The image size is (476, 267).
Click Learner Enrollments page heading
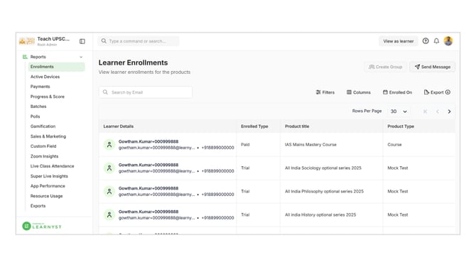(x=133, y=62)
